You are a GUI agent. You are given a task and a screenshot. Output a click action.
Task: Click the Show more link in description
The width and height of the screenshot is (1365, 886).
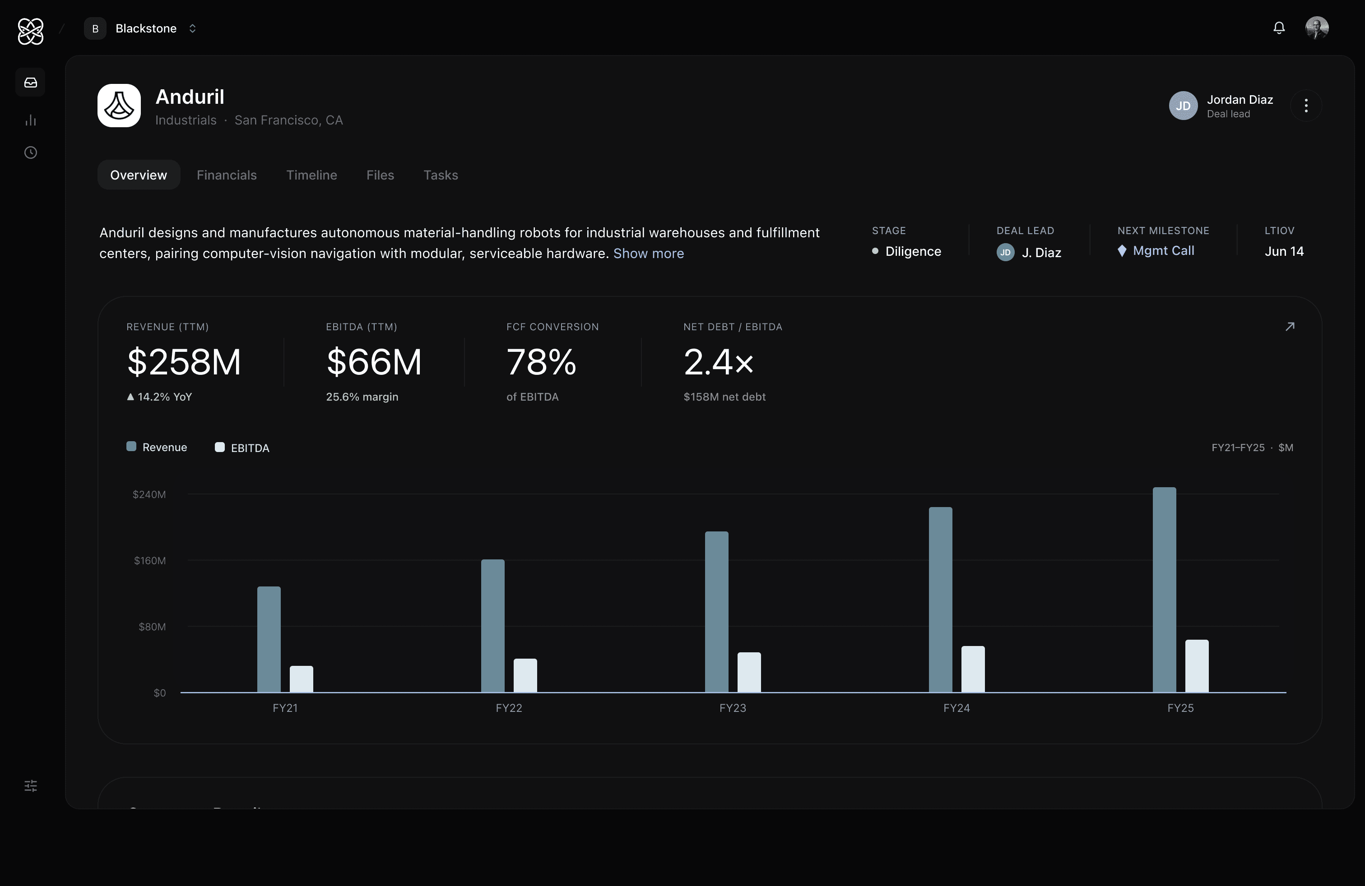pyautogui.click(x=649, y=254)
